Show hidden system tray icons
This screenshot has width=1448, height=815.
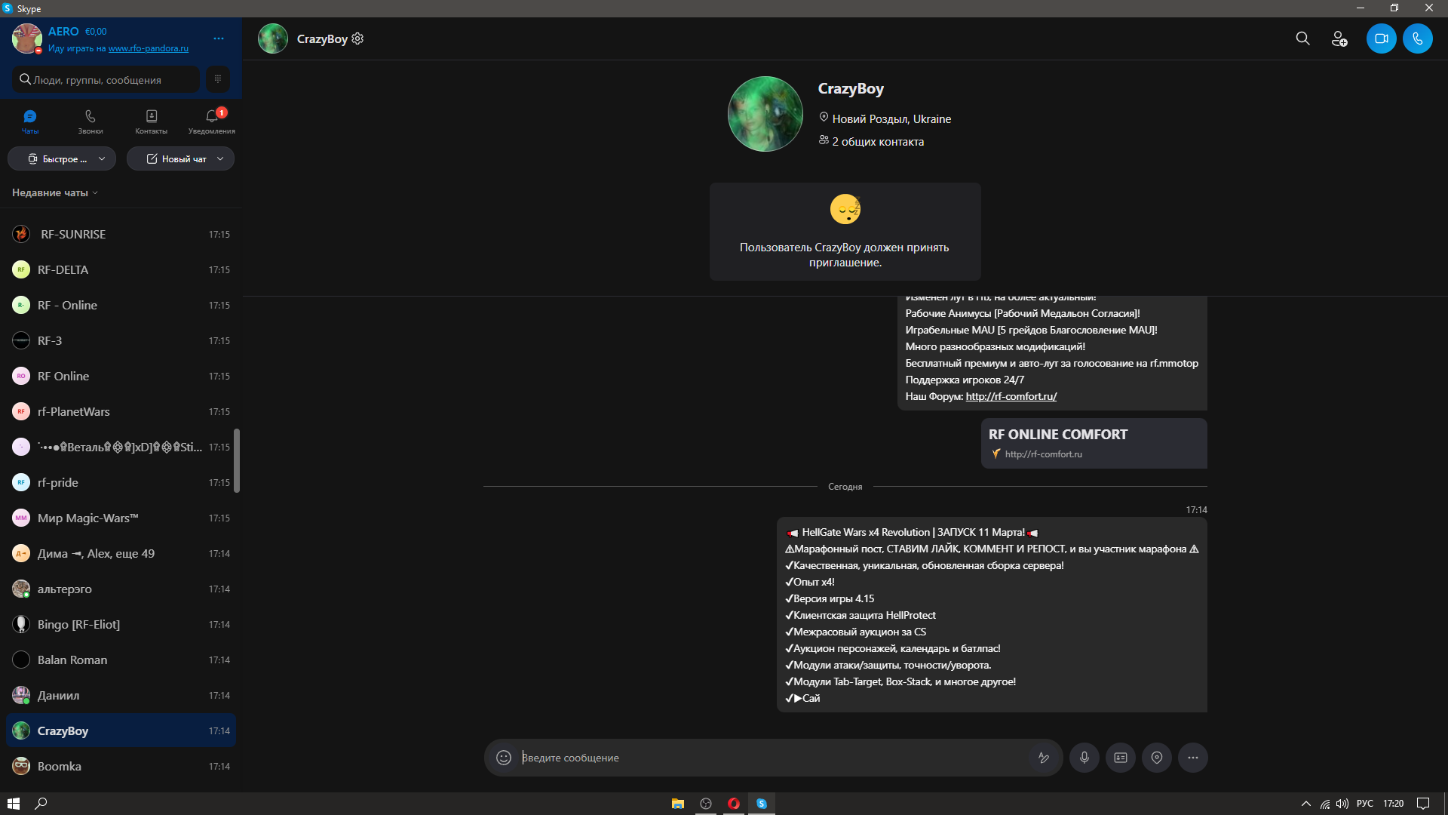click(x=1305, y=804)
